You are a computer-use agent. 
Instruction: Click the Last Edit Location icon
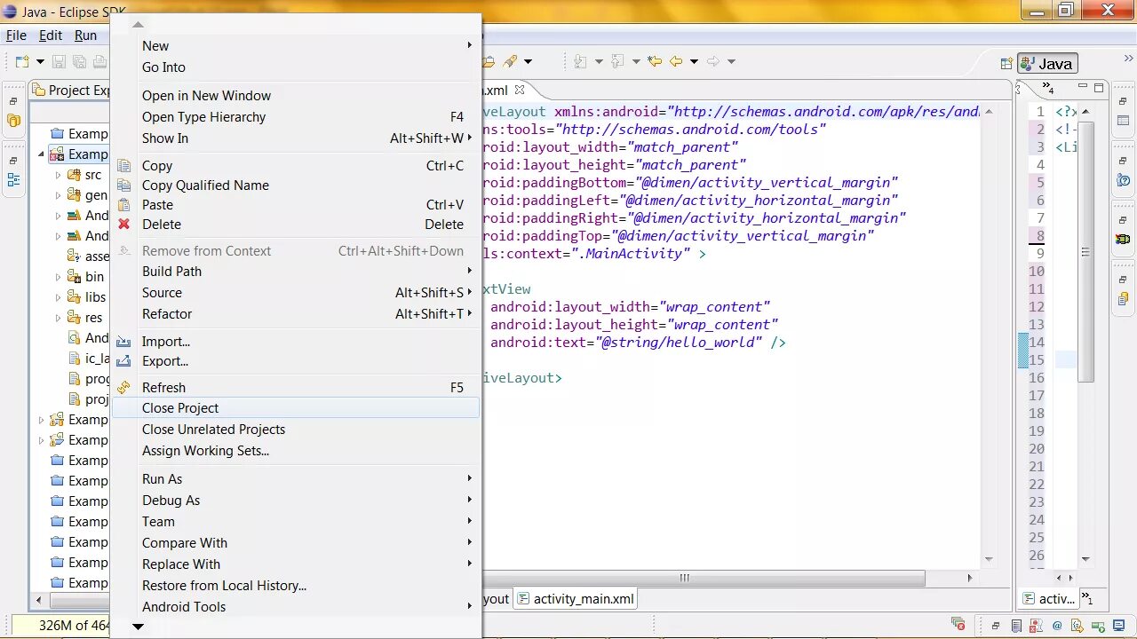pyautogui.click(x=655, y=61)
